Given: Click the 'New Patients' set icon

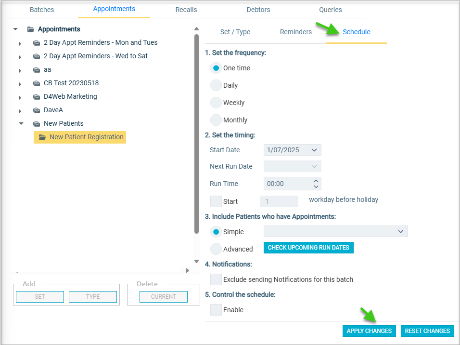Looking at the screenshot, I should coord(37,124).
